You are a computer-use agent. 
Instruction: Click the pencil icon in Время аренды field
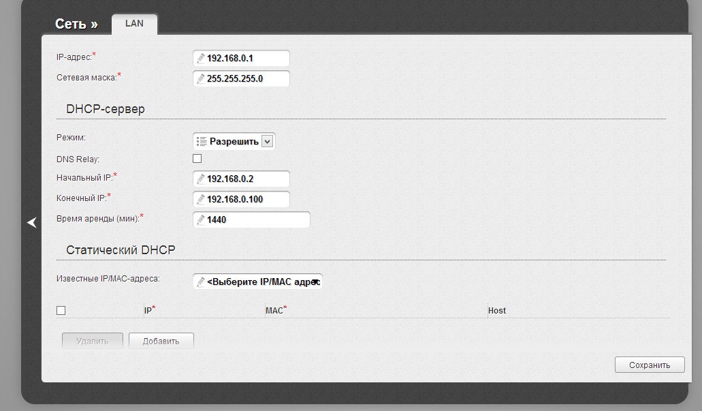[201, 219]
